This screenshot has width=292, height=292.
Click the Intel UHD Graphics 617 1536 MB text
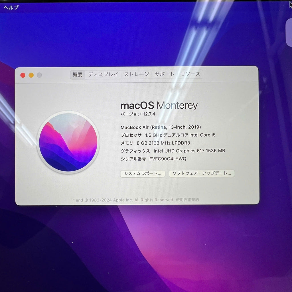189,151
